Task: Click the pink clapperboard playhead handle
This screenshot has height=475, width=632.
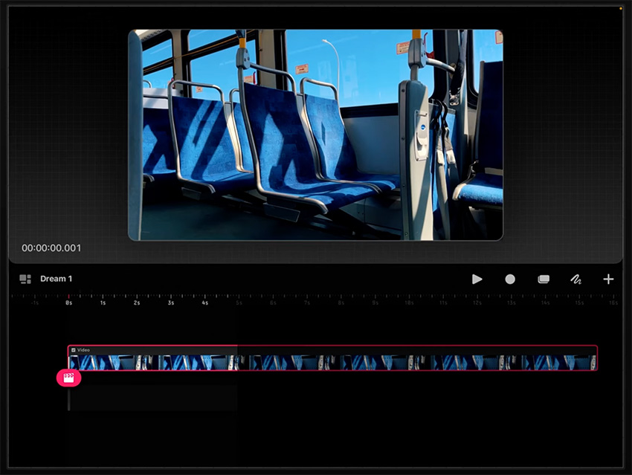Action: (68, 378)
